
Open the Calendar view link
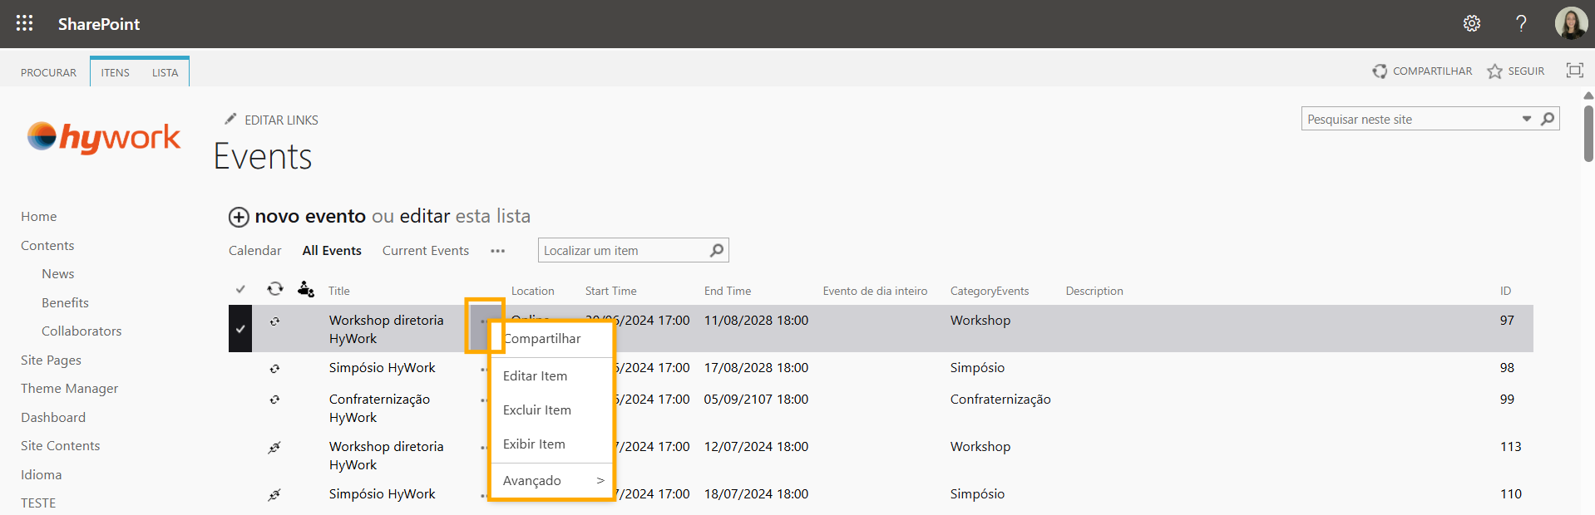point(254,251)
